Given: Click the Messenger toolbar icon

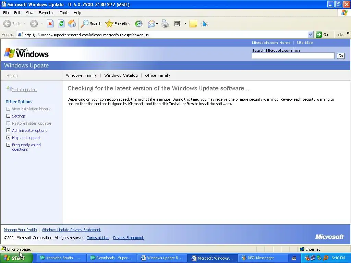Looking at the screenshot, I should point(204,24).
